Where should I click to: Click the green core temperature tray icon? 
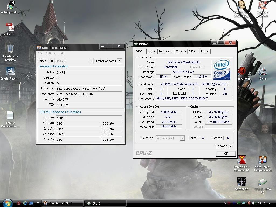pos(239,203)
